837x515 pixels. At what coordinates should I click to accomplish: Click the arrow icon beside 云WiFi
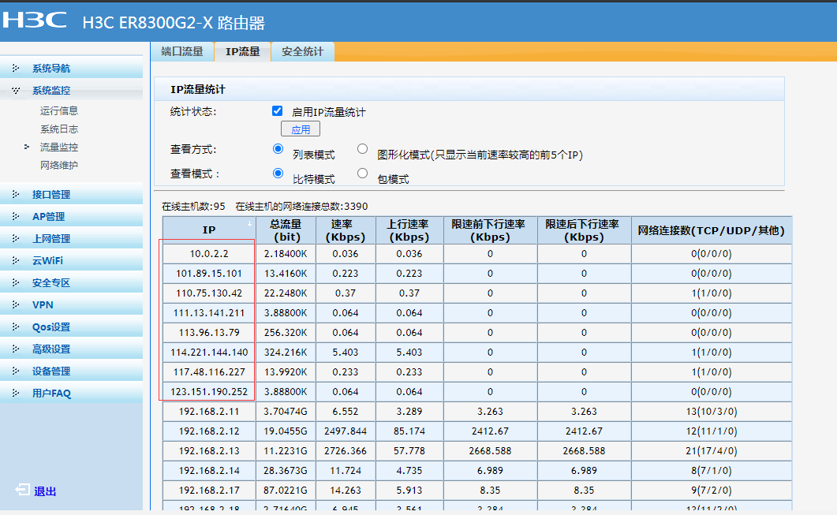click(x=16, y=260)
